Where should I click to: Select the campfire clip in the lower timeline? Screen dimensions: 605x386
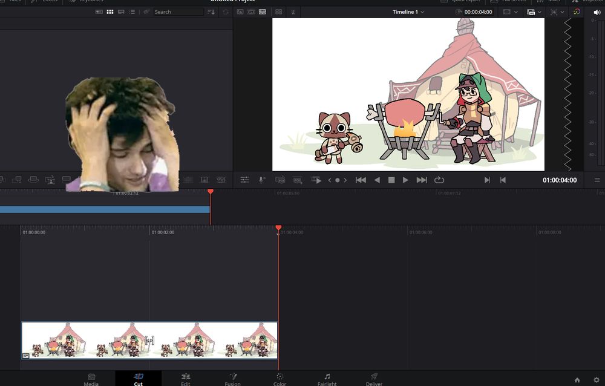pos(149,341)
